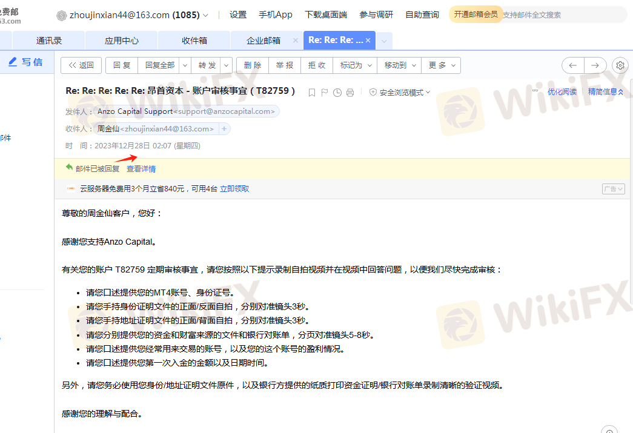The image size is (633, 433).
Task: Click the glasses icon before 优化阅读
Action: pyautogui.click(x=535, y=90)
